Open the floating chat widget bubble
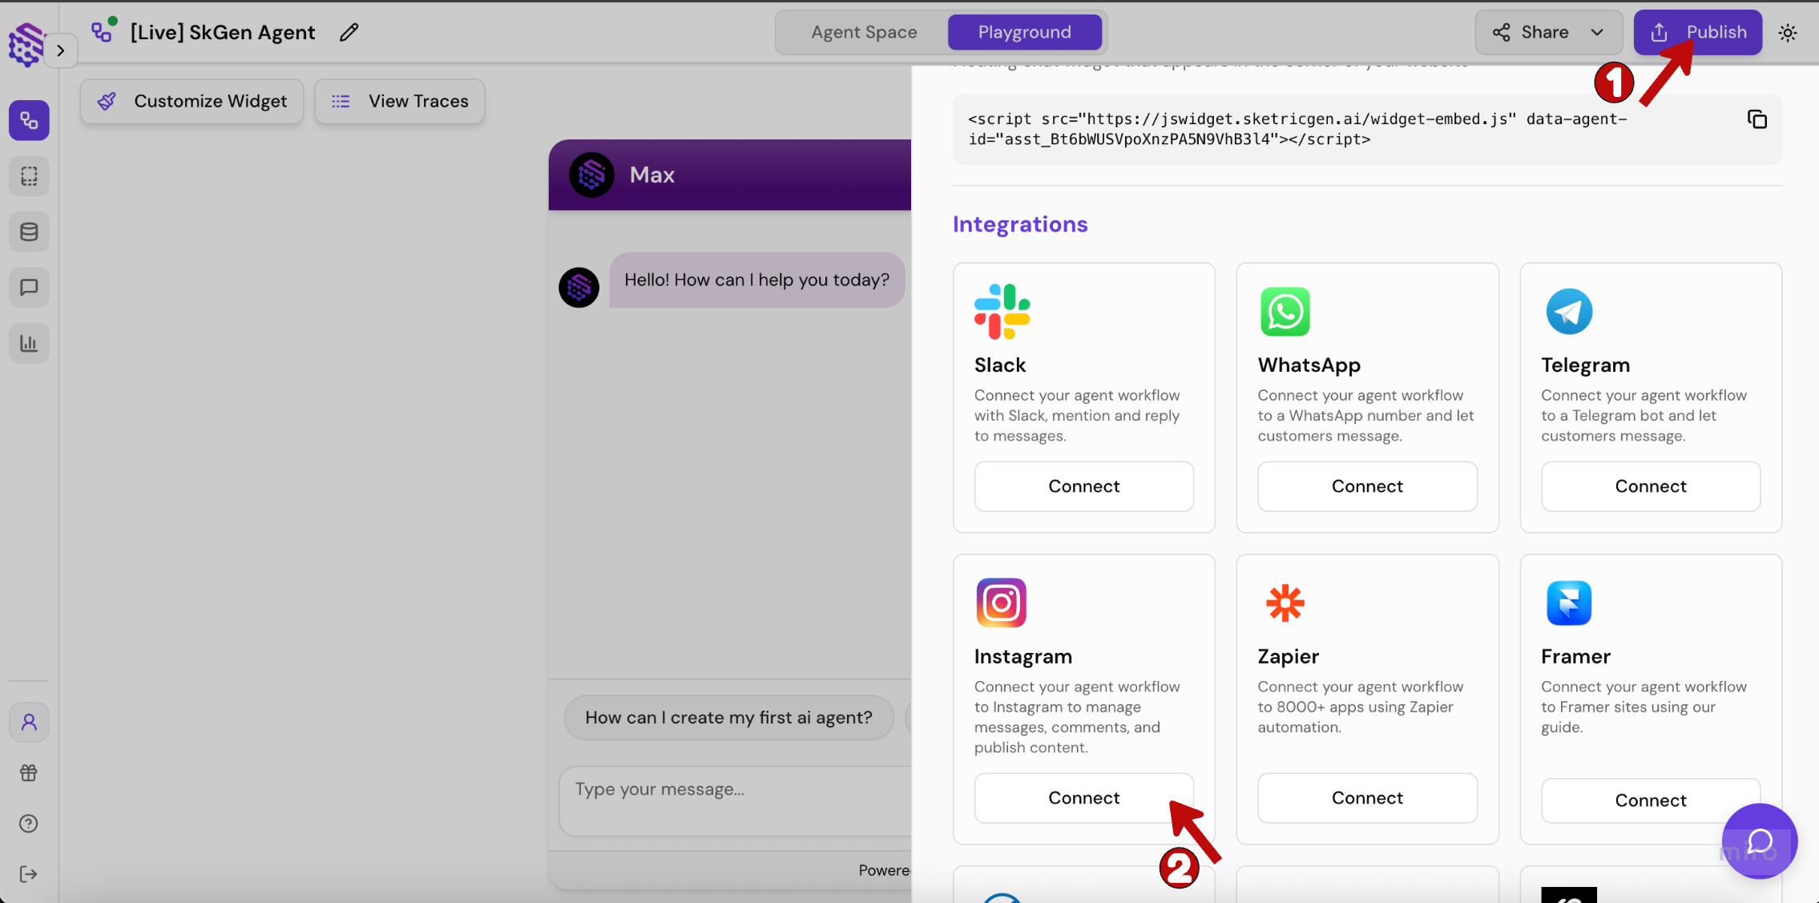The height and width of the screenshot is (903, 1819). [1759, 841]
